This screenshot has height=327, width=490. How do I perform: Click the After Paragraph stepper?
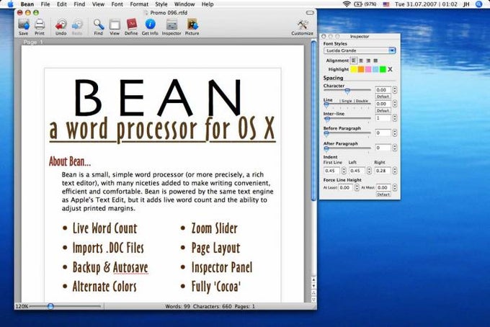395,148
